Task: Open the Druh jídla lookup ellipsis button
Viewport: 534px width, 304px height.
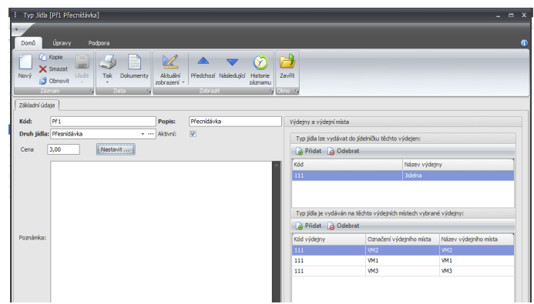Action: [150, 134]
